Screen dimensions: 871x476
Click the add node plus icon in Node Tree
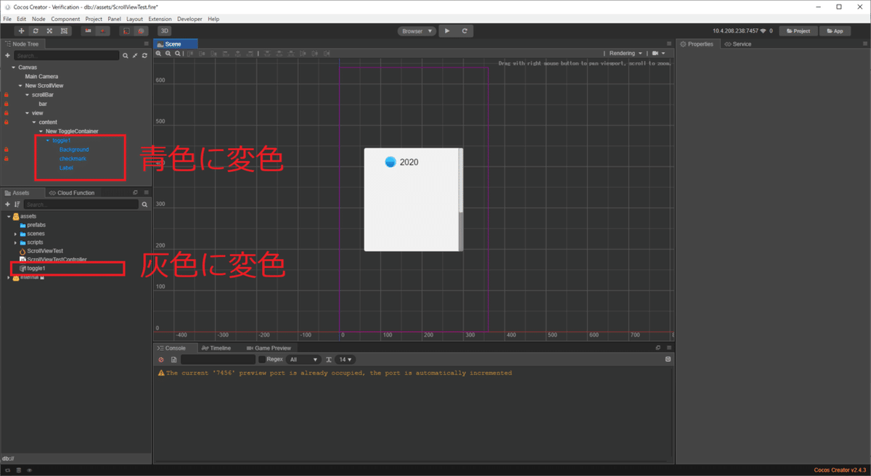(x=7, y=55)
